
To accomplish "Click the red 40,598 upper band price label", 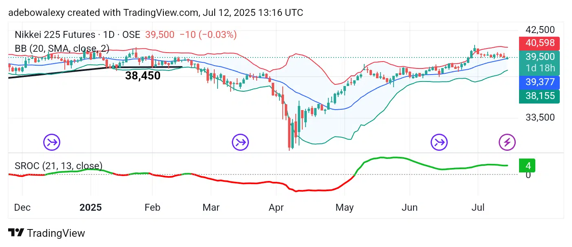I will (539, 43).
